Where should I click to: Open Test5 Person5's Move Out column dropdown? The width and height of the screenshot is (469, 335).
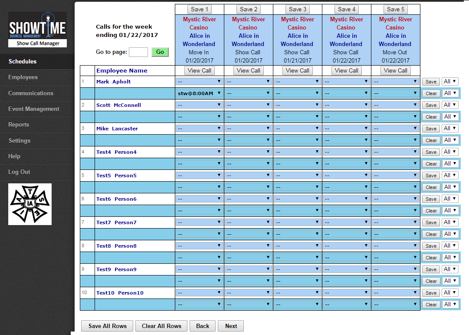click(x=396, y=176)
